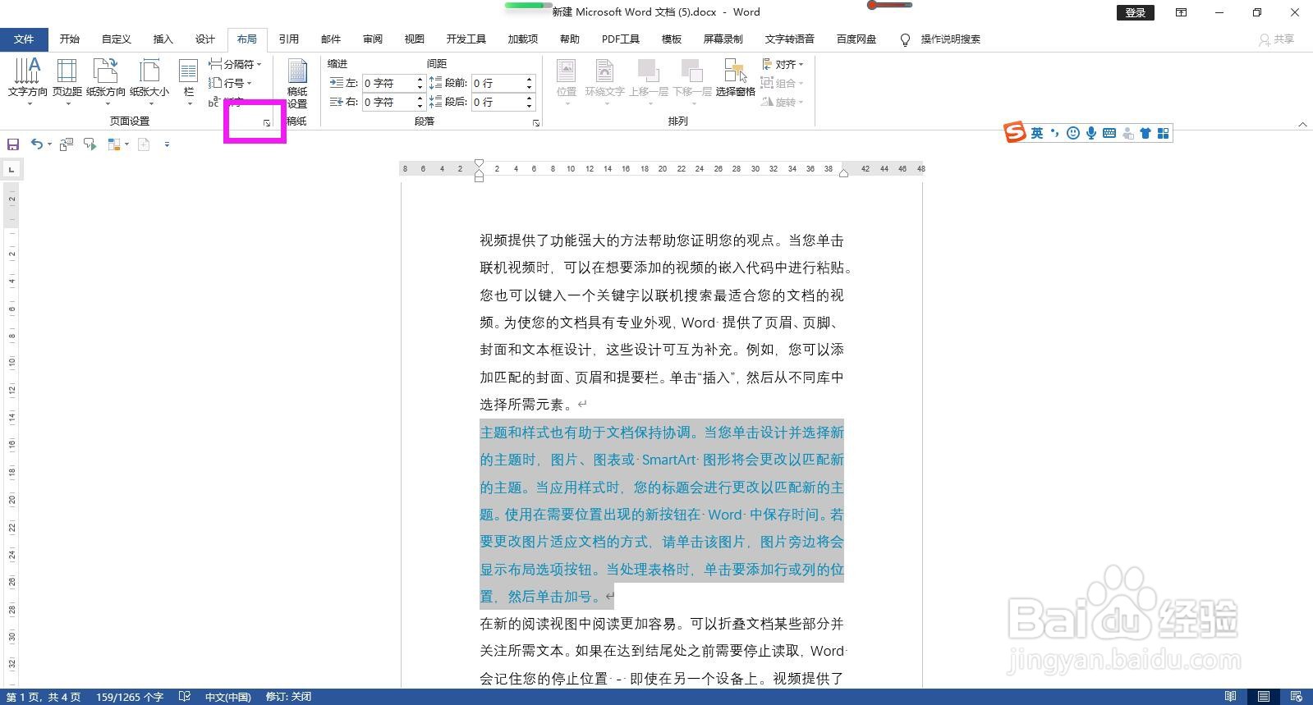Launch the Page Setup dialog (页面设置)
This screenshot has height=705, width=1313.
tap(267, 123)
